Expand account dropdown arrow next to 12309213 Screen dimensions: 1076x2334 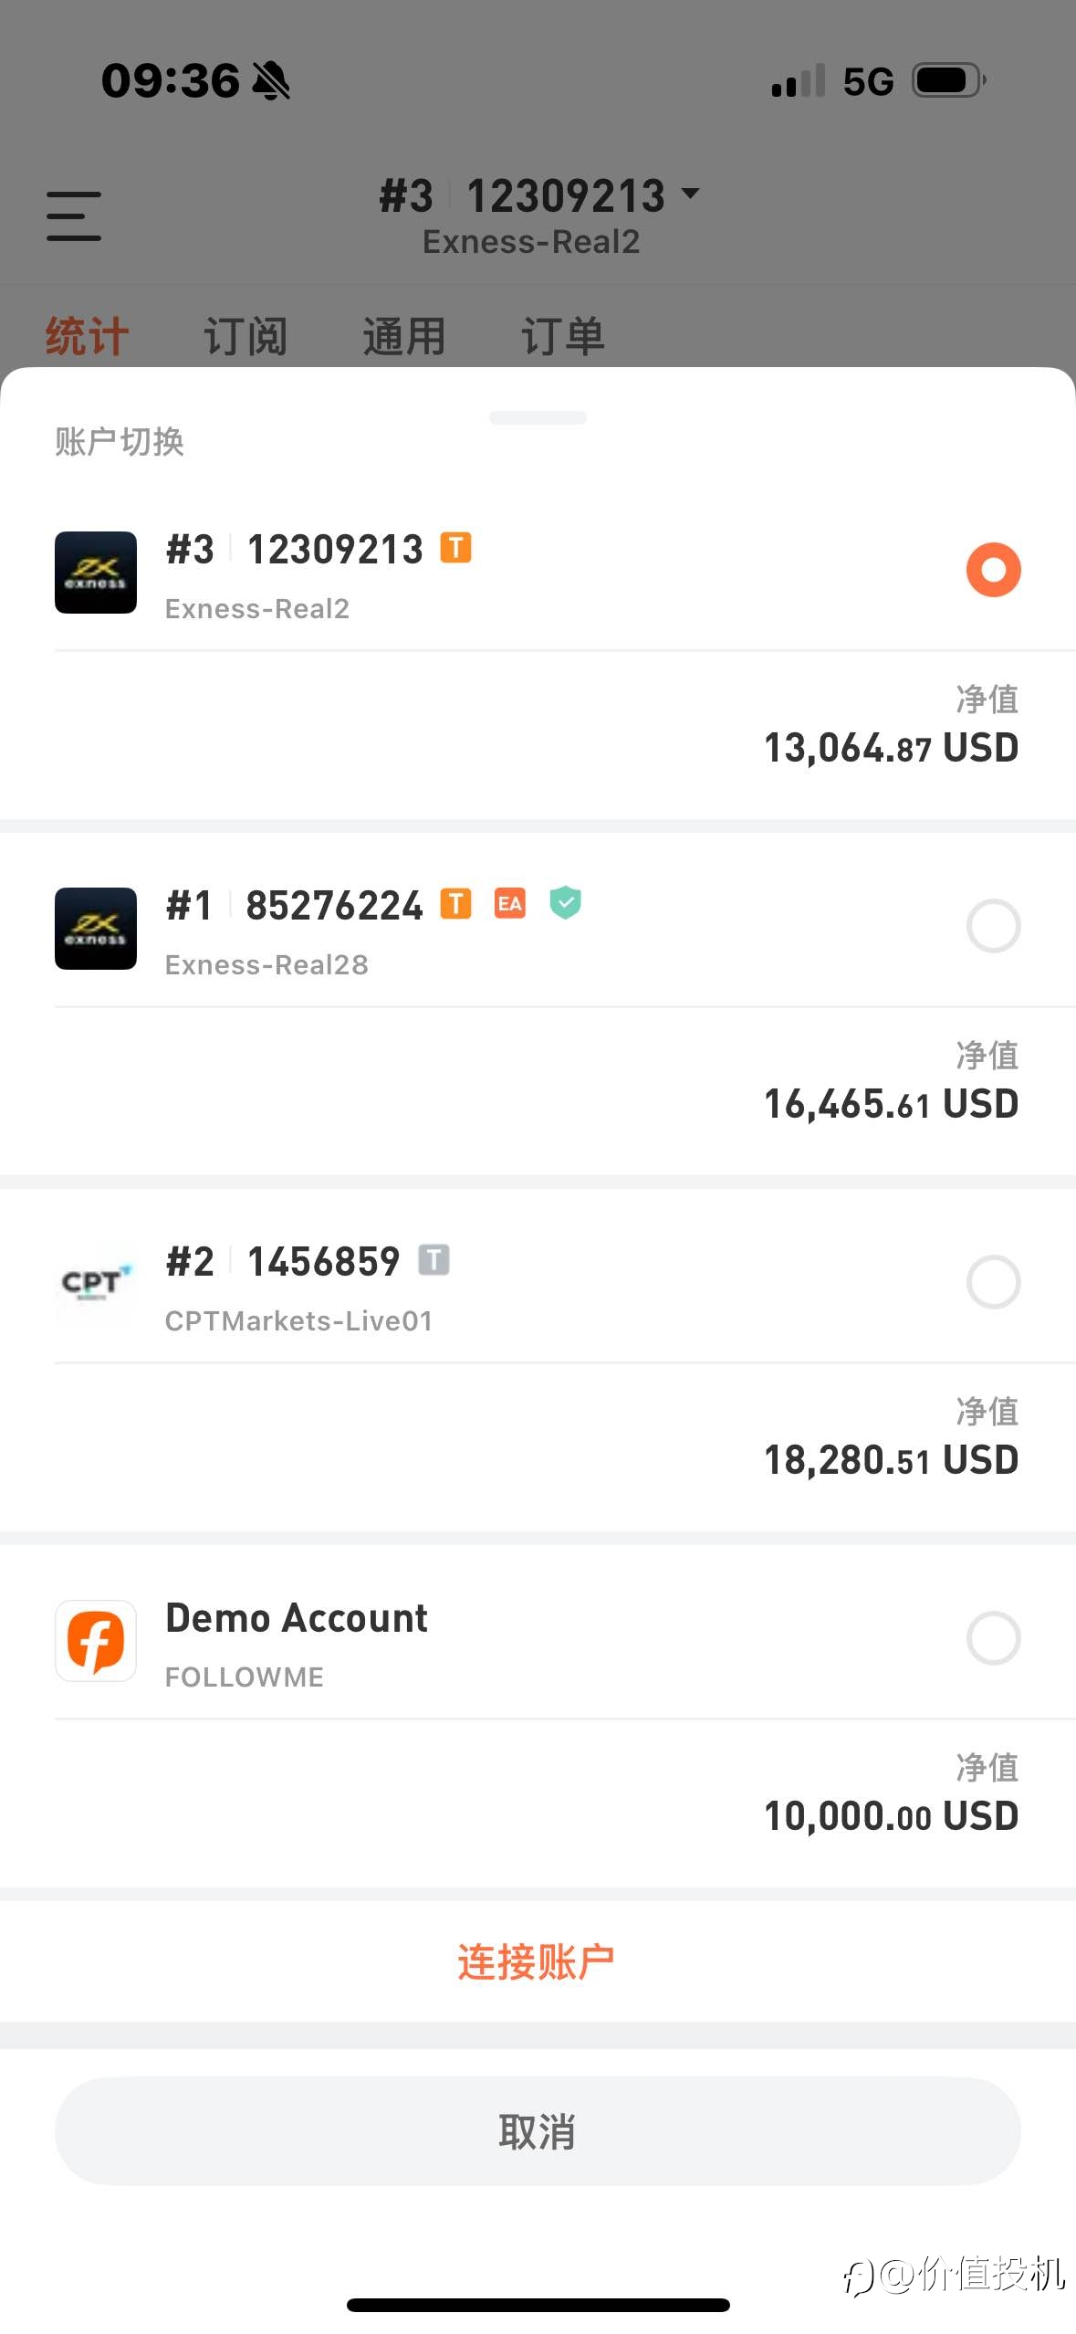(691, 194)
